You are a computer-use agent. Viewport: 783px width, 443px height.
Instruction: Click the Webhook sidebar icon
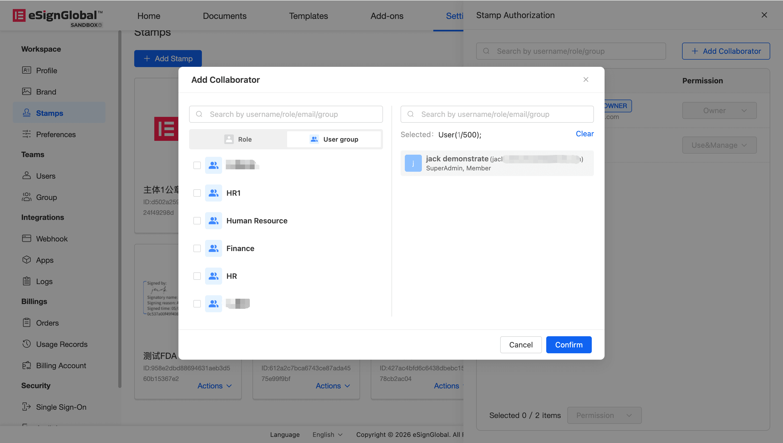click(x=27, y=239)
